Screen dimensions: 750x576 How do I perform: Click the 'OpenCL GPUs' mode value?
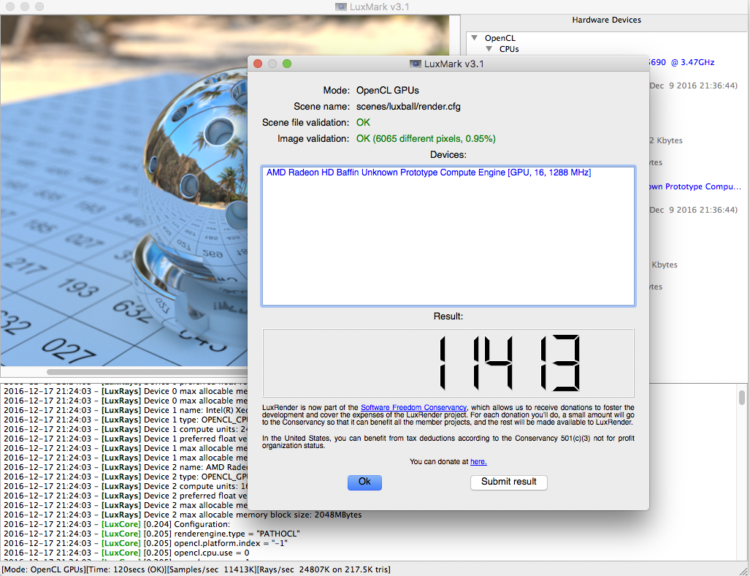click(x=388, y=90)
